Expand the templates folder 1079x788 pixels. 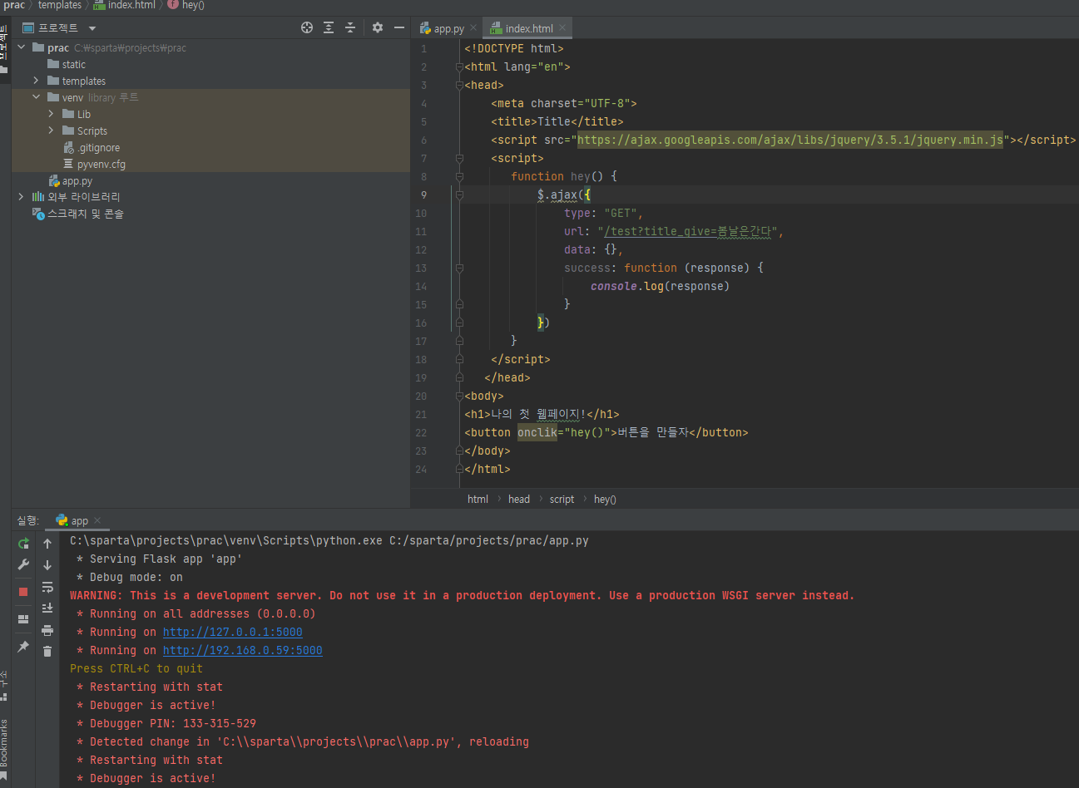(x=36, y=81)
